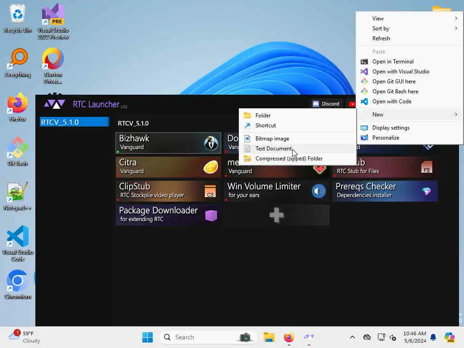Select Personalize from context menu
464x348 pixels.
pyautogui.click(x=410, y=138)
